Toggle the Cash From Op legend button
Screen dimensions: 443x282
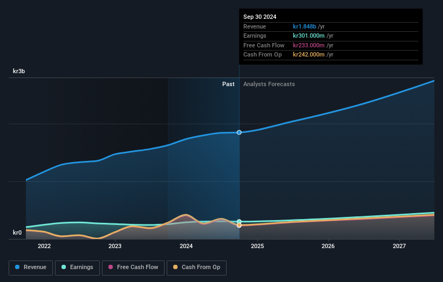click(196, 267)
